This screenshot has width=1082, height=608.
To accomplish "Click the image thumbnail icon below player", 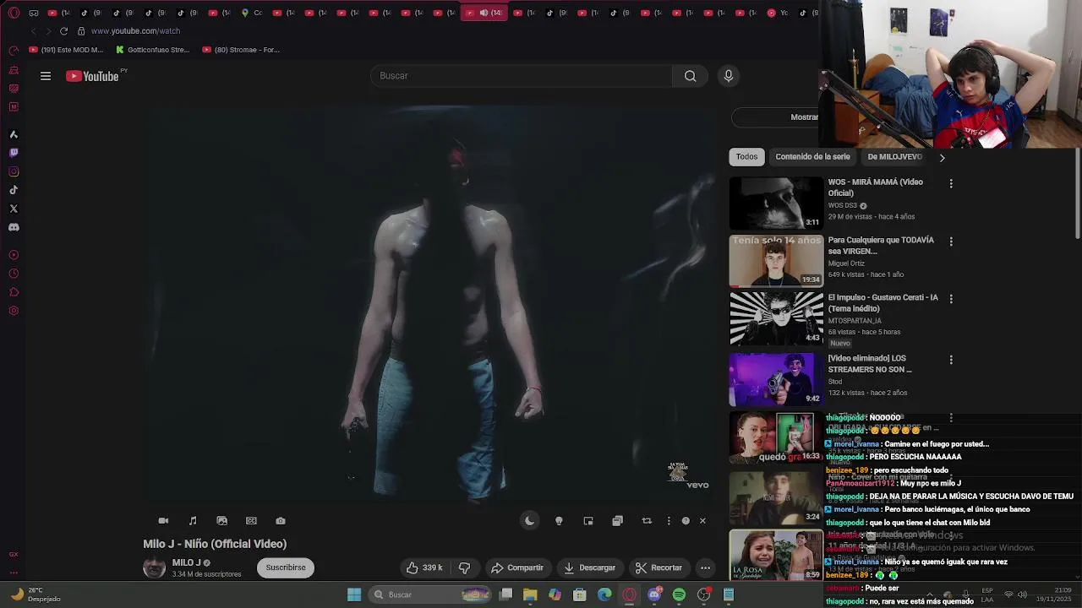I will coord(222,521).
